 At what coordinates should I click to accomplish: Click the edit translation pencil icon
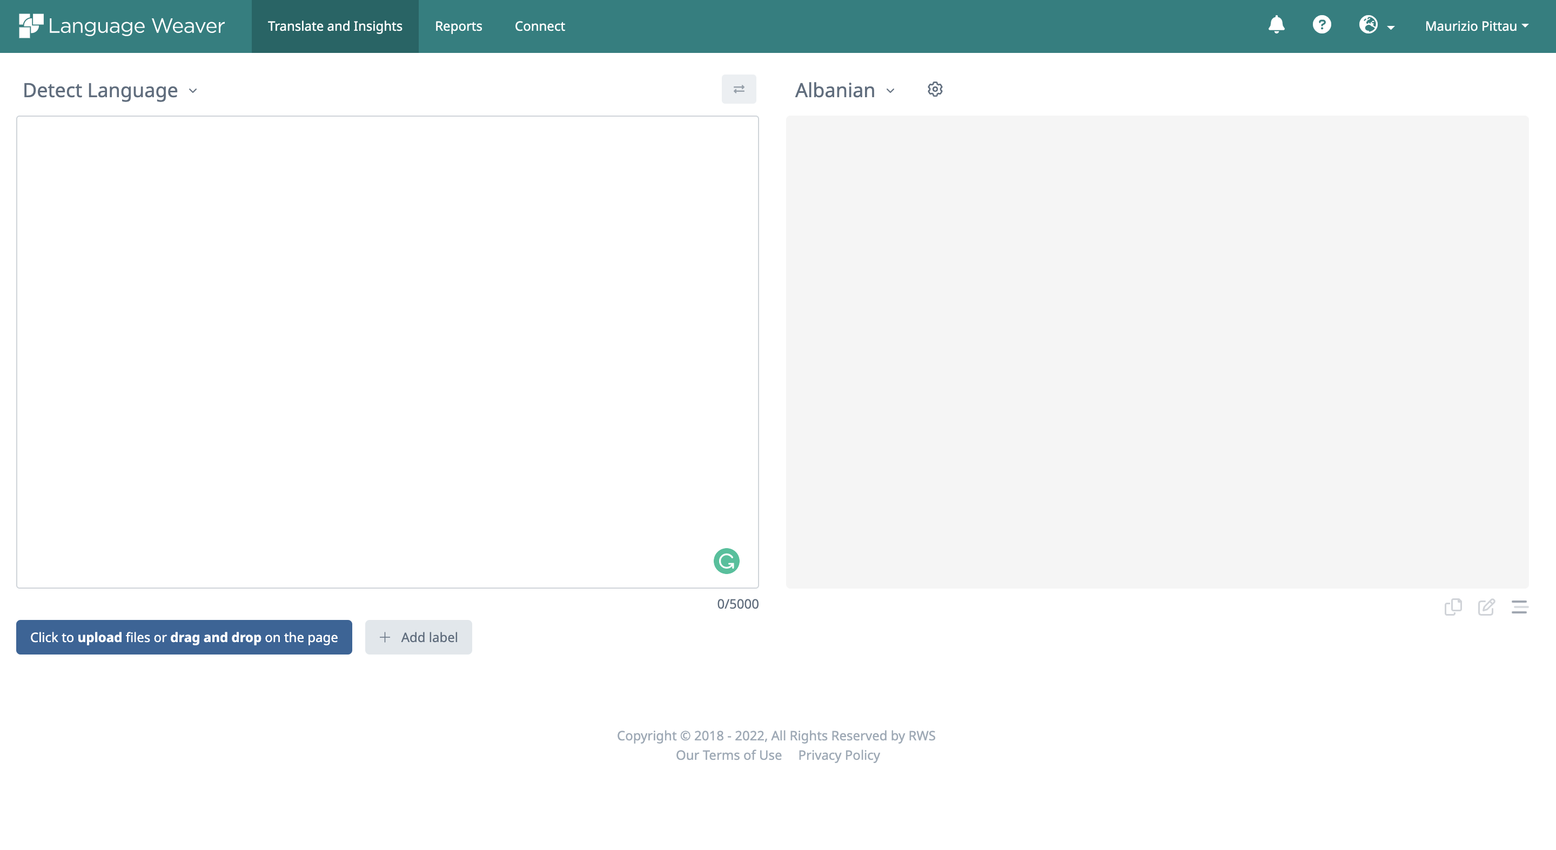click(x=1486, y=606)
